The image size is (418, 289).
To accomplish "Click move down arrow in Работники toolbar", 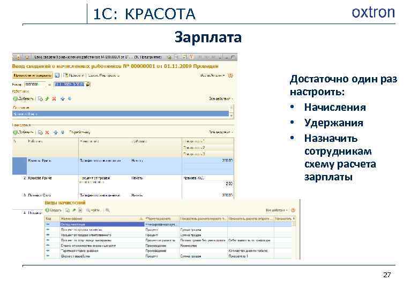I will click(x=70, y=98).
